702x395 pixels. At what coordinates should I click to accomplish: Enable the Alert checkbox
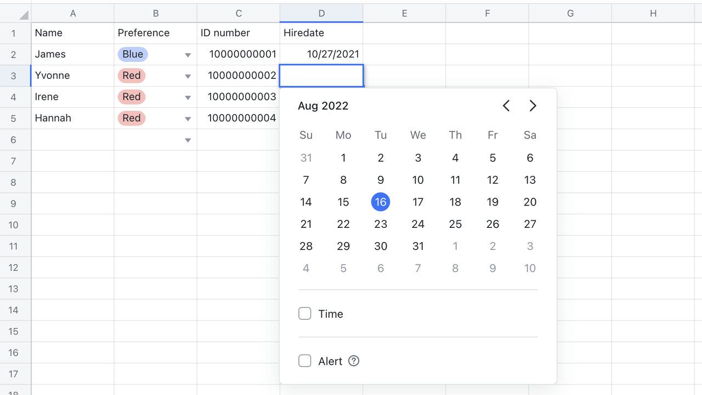[305, 361]
